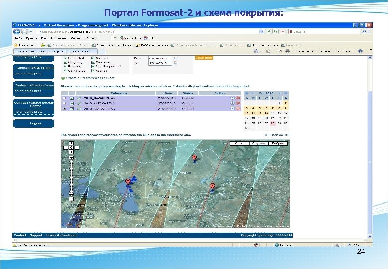The image size is (388, 269).
Task: Open a new blank browser tab
Action: click(x=101, y=51)
